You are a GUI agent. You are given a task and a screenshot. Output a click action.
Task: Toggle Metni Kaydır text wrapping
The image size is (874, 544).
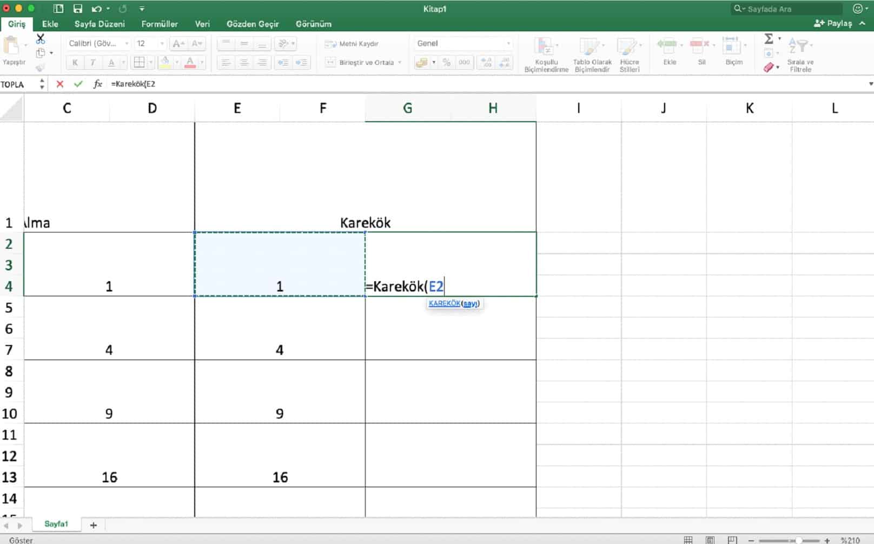[x=352, y=44]
